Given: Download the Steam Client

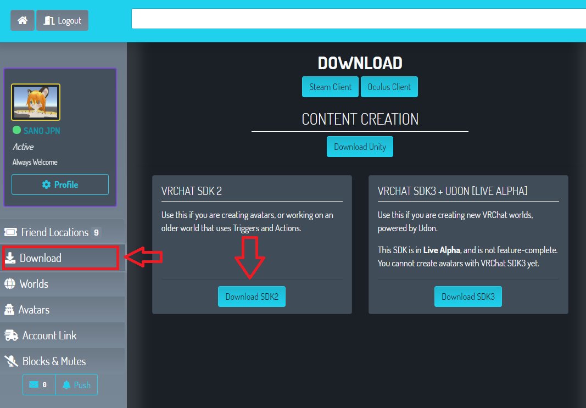Looking at the screenshot, I should pos(331,87).
